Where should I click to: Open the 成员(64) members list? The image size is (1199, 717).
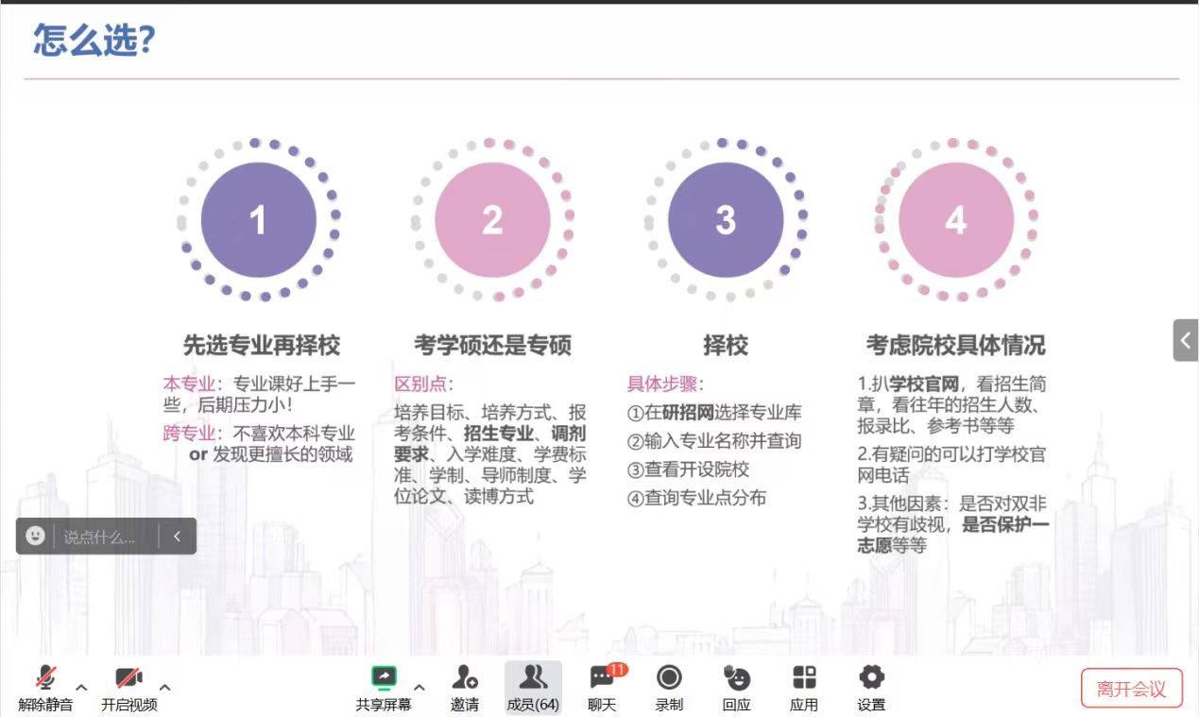pos(533,679)
